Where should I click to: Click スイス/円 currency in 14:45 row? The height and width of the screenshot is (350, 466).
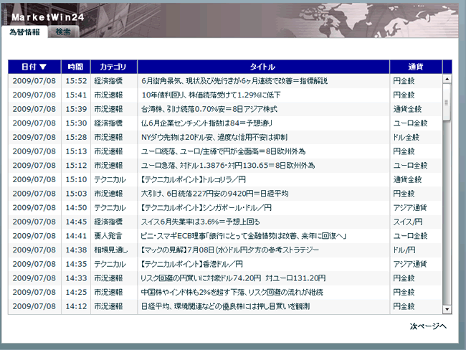tap(408, 222)
